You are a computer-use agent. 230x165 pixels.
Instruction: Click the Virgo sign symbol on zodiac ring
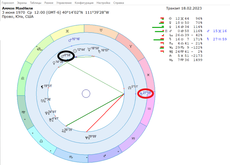tap(23, 112)
